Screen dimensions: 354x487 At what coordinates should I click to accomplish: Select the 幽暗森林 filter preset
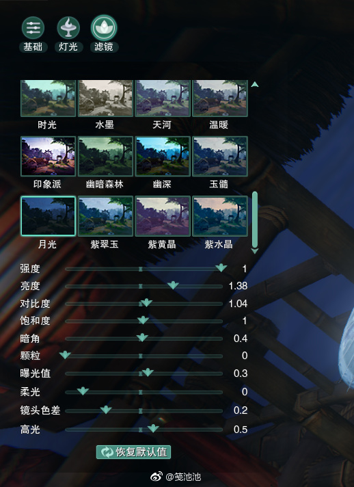click(105, 156)
